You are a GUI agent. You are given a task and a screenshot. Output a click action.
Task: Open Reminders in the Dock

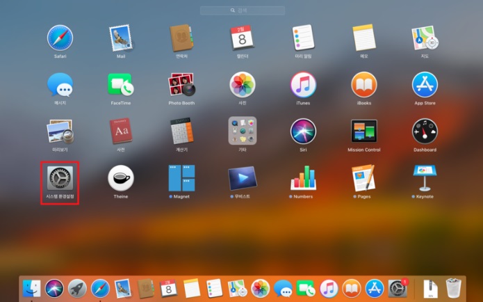[x=214, y=288]
